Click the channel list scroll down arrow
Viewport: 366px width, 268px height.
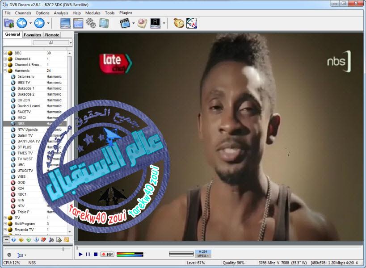pos(70,232)
